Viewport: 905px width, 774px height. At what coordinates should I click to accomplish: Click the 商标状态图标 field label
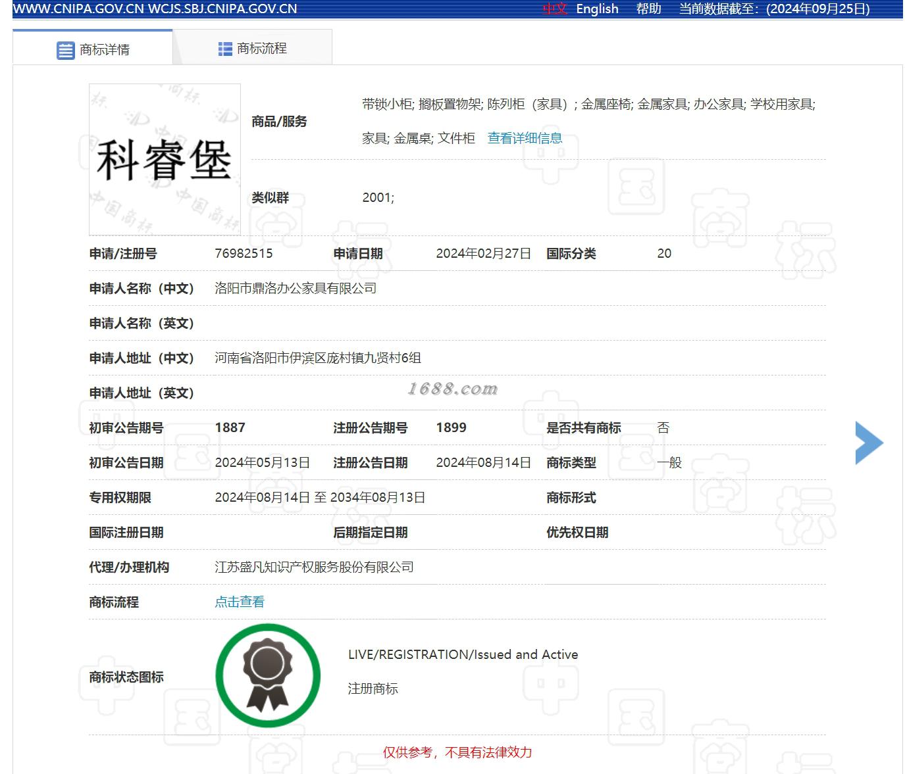pyautogui.click(x=126, y=677)
